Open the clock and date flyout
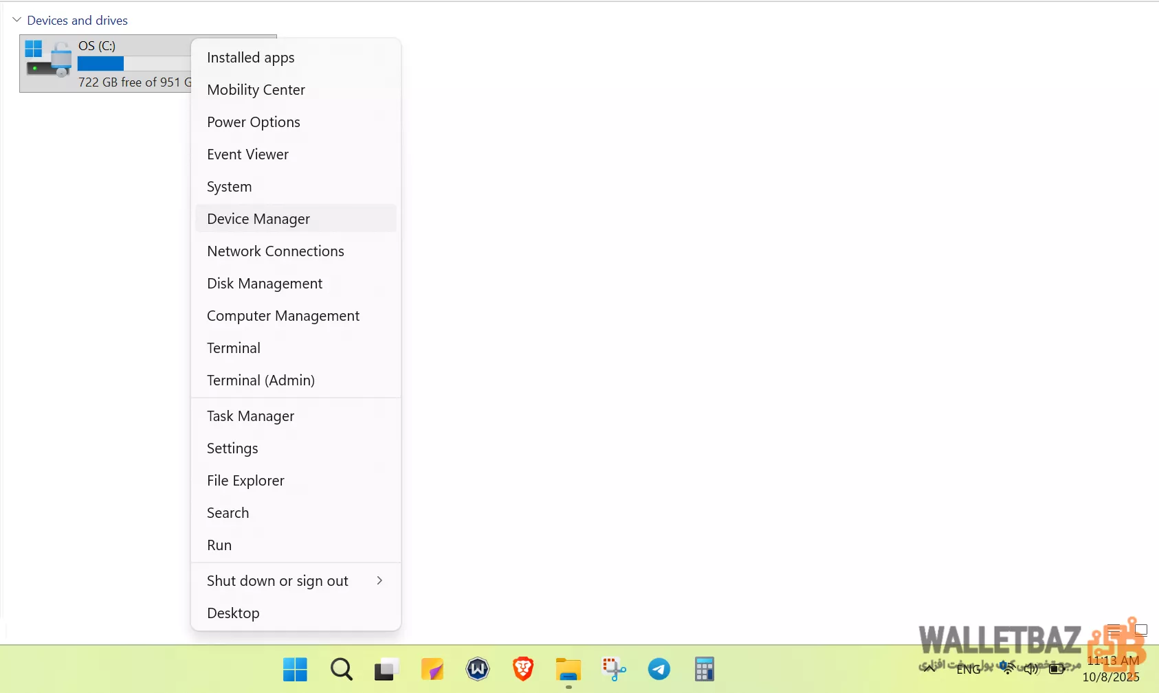Screen dimensions: 1159x693 [x=1112, y=669]
